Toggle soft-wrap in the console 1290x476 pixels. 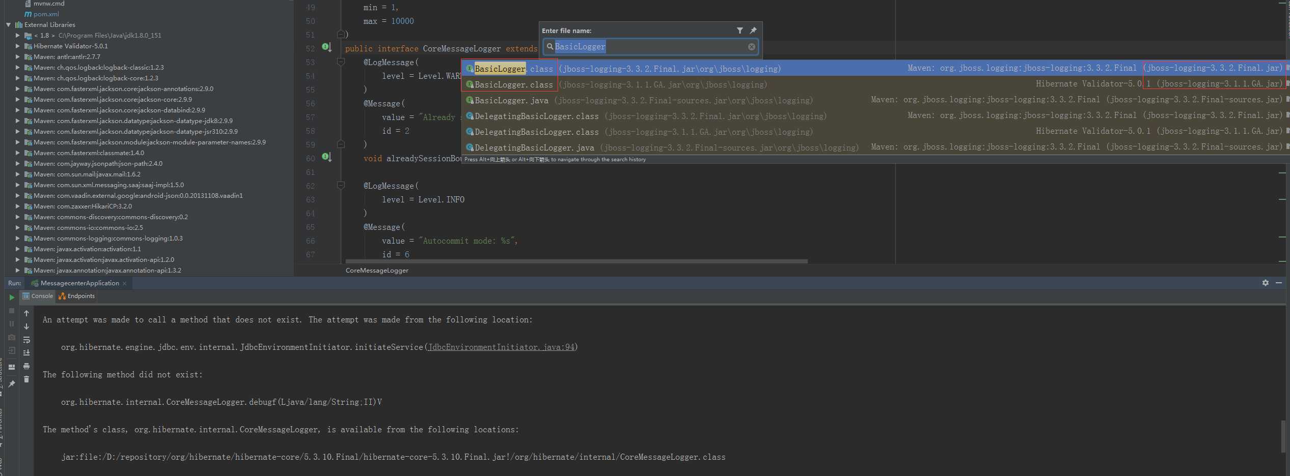pos(26,340)
